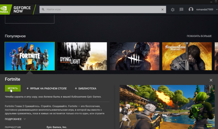Click the user avatar icon
The height and width of the screenshot is (129, 218).
[x=191, y=9]
